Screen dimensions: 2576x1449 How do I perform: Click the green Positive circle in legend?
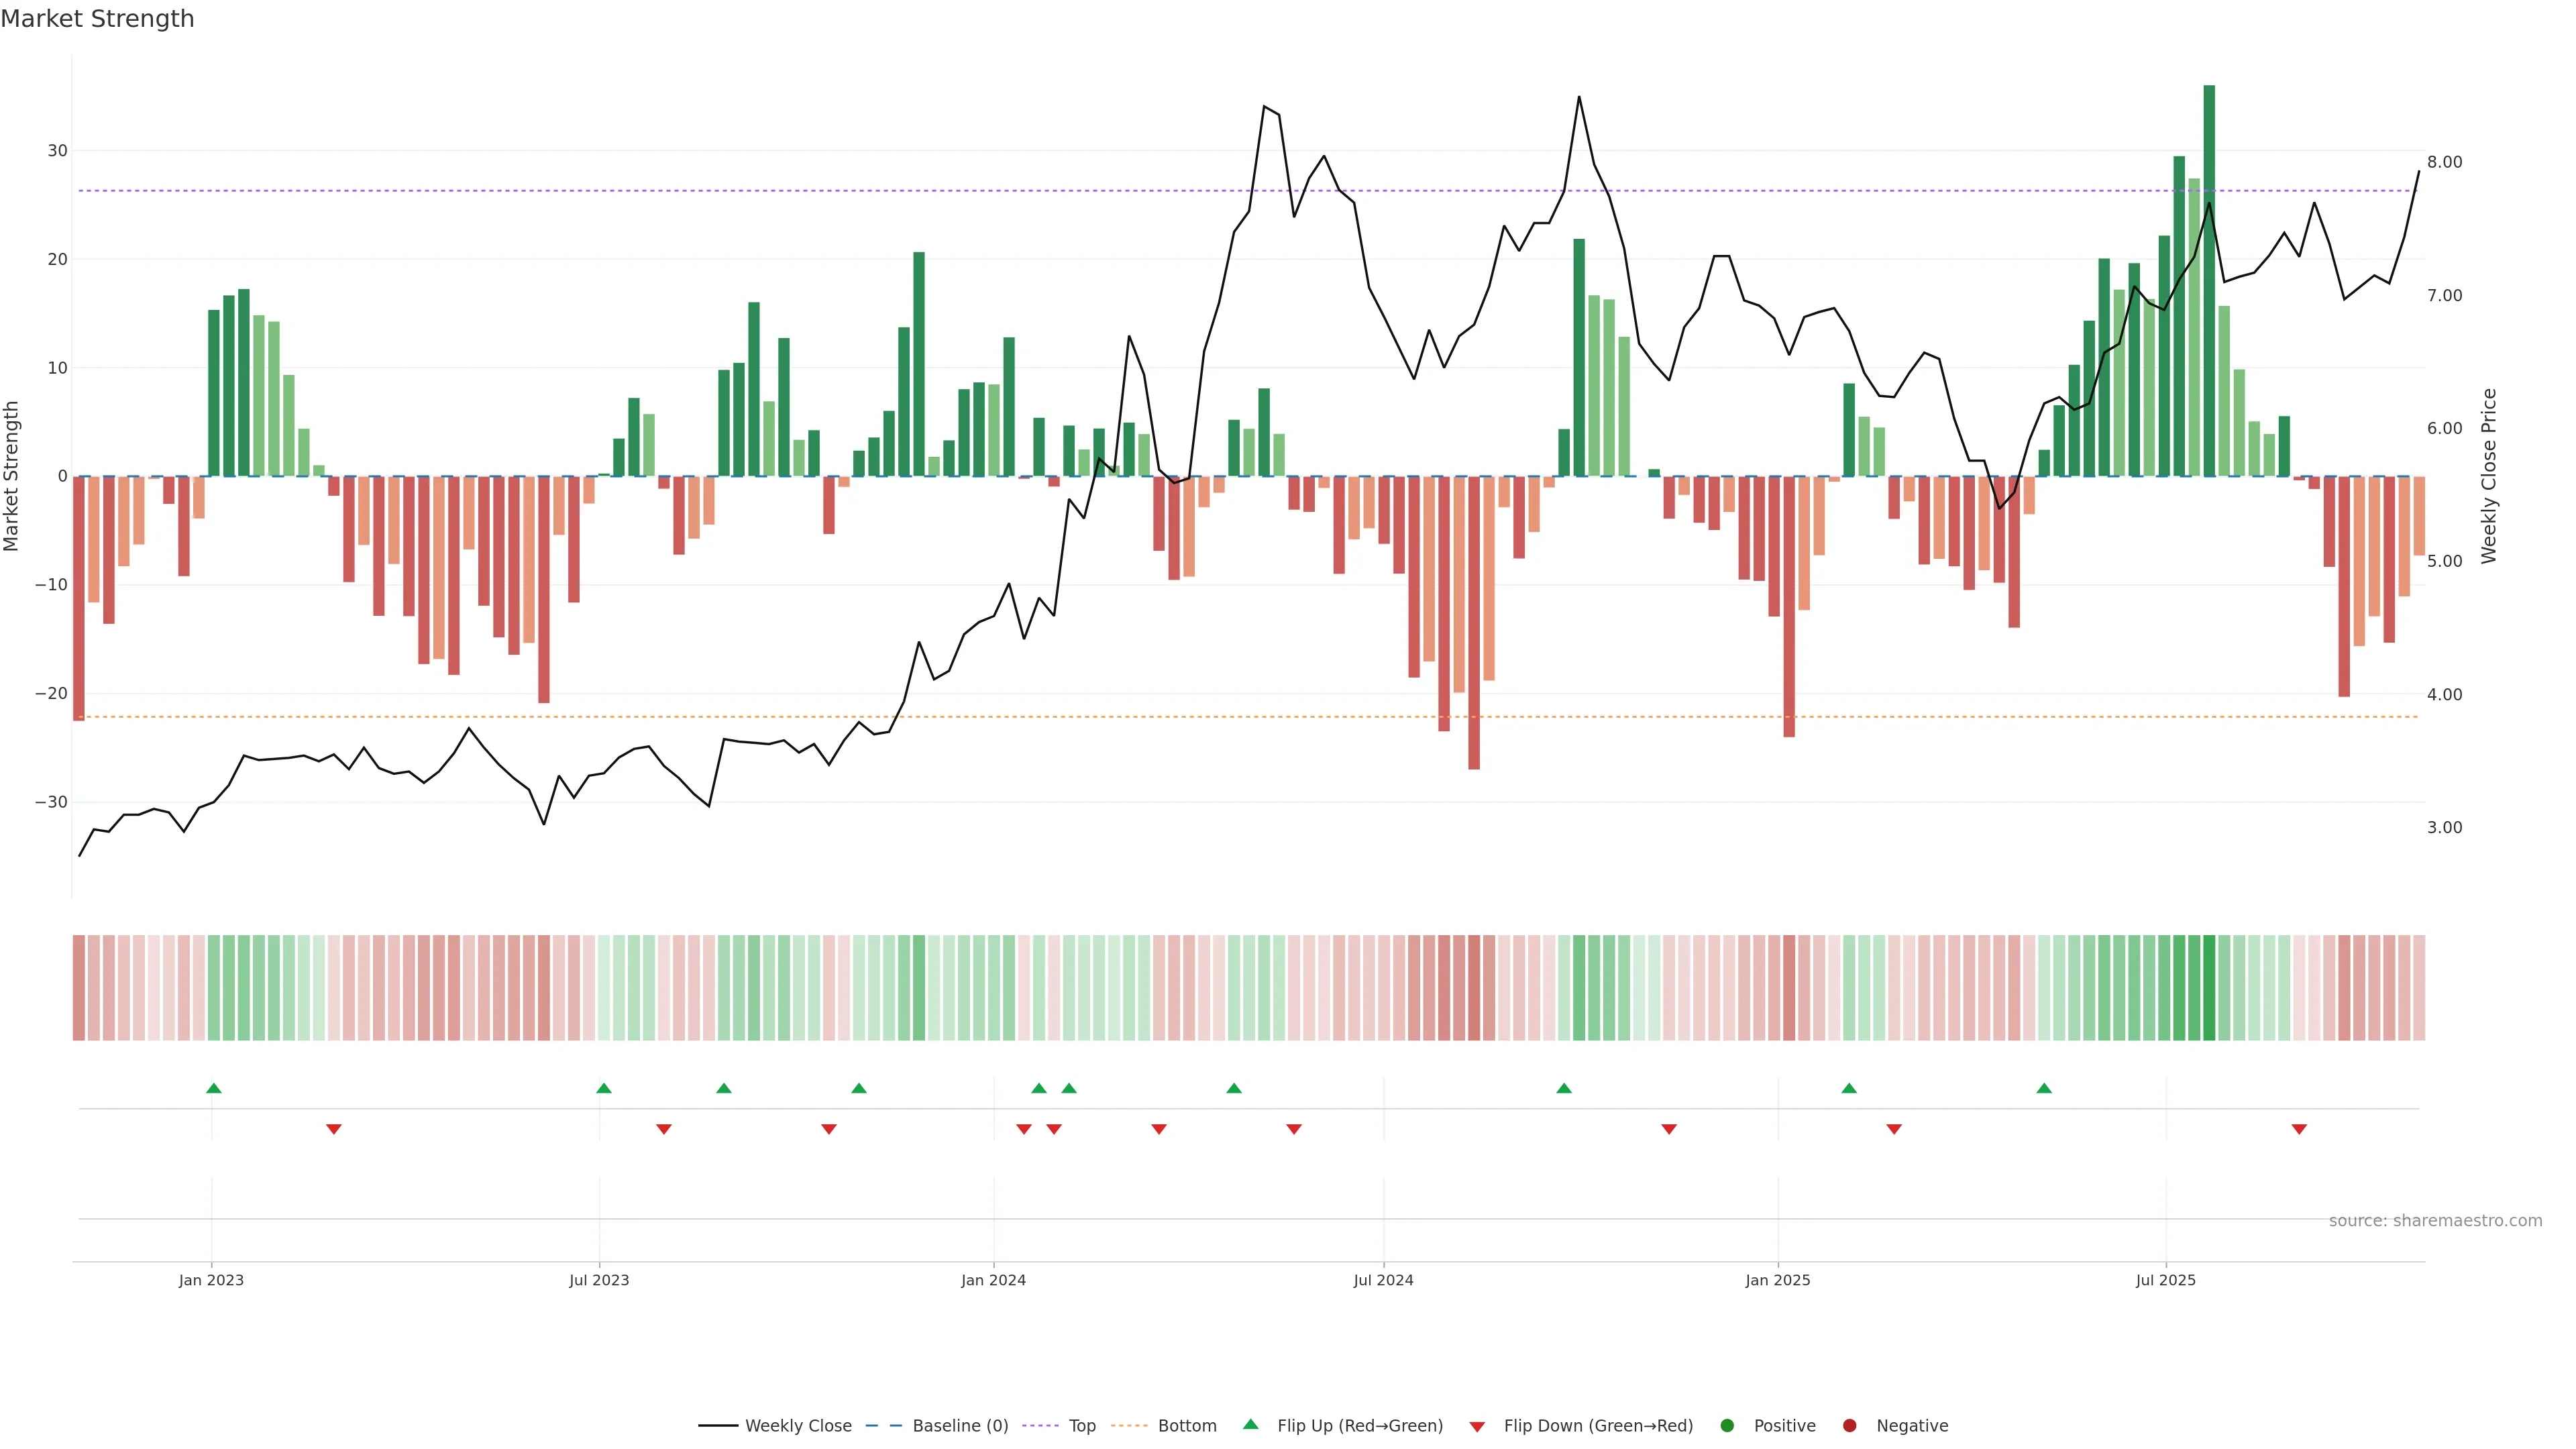pos(1727,1425)
